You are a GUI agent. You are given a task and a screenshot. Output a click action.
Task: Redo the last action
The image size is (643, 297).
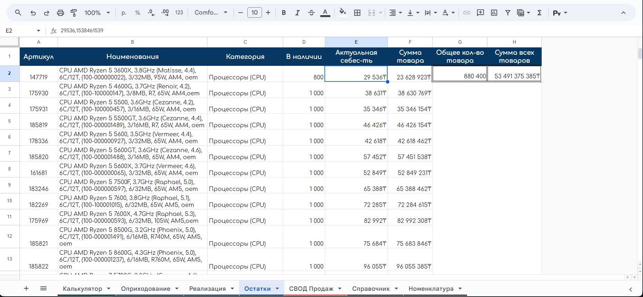[x=46, y=12]
